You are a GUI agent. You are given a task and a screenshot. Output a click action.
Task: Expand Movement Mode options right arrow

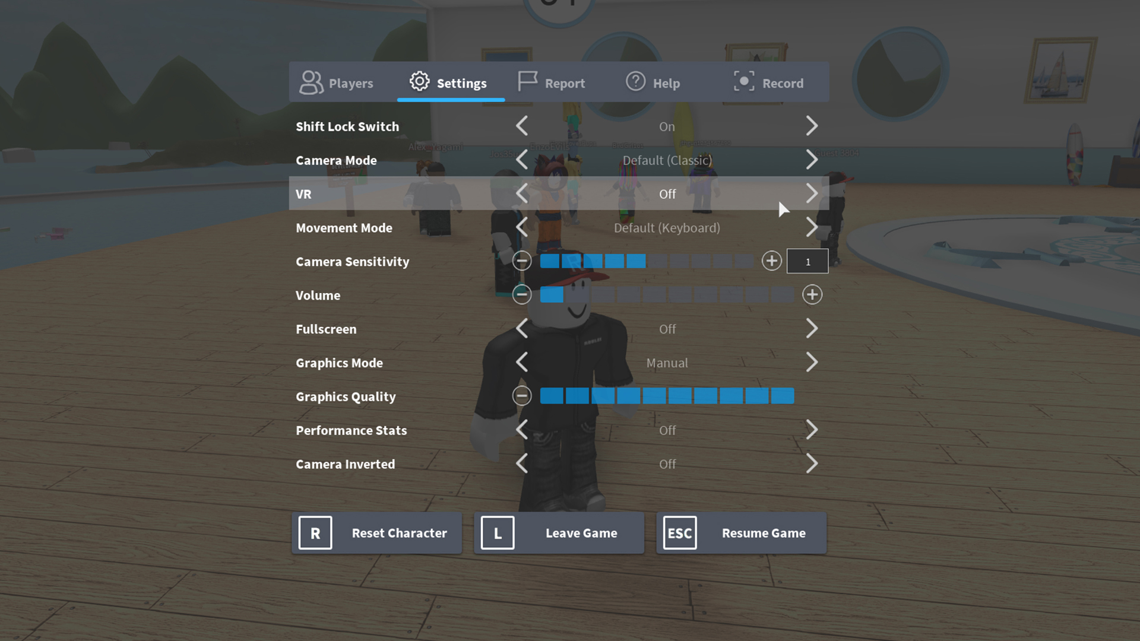pos(812,228)
